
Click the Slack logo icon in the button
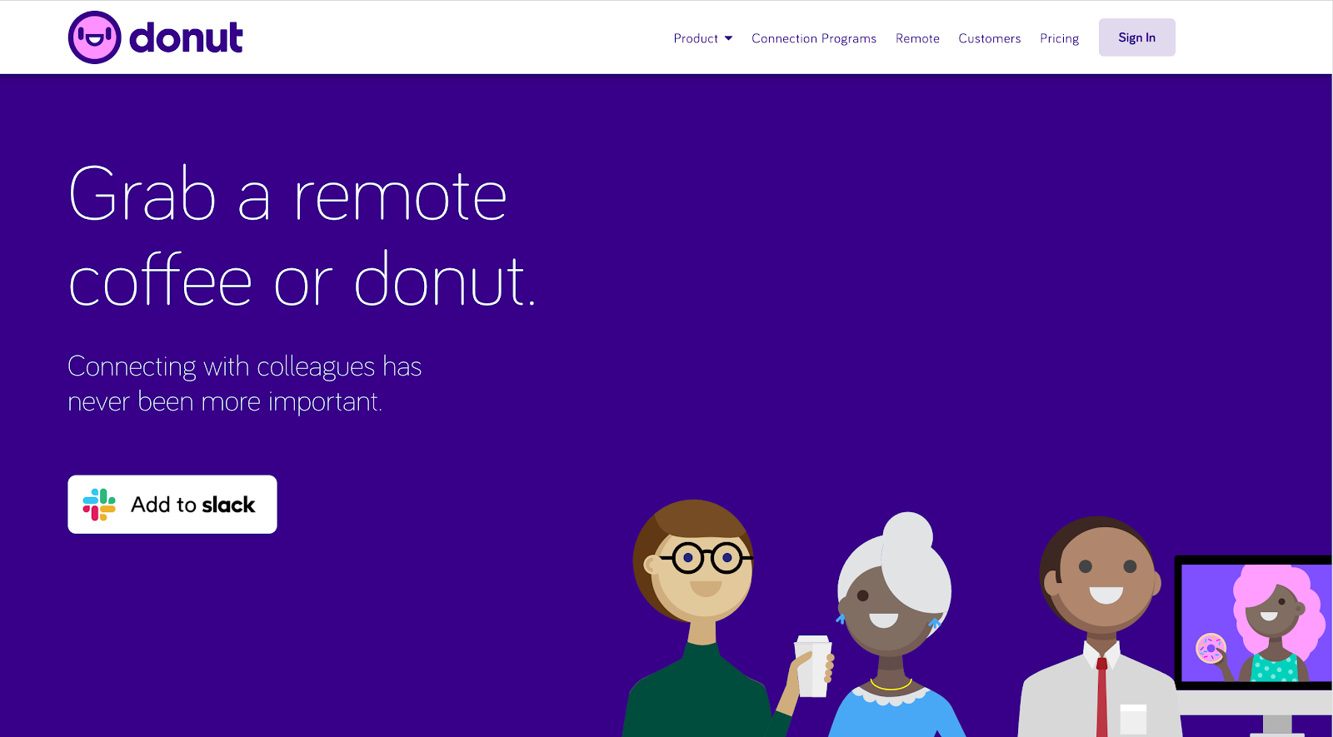(99, 505)
